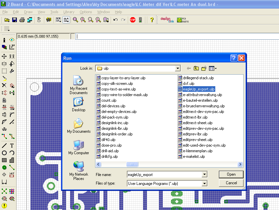Select the Circle drawing tool icon

coord(4,153)
